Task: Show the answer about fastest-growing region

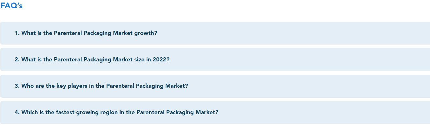Action: 215,112
